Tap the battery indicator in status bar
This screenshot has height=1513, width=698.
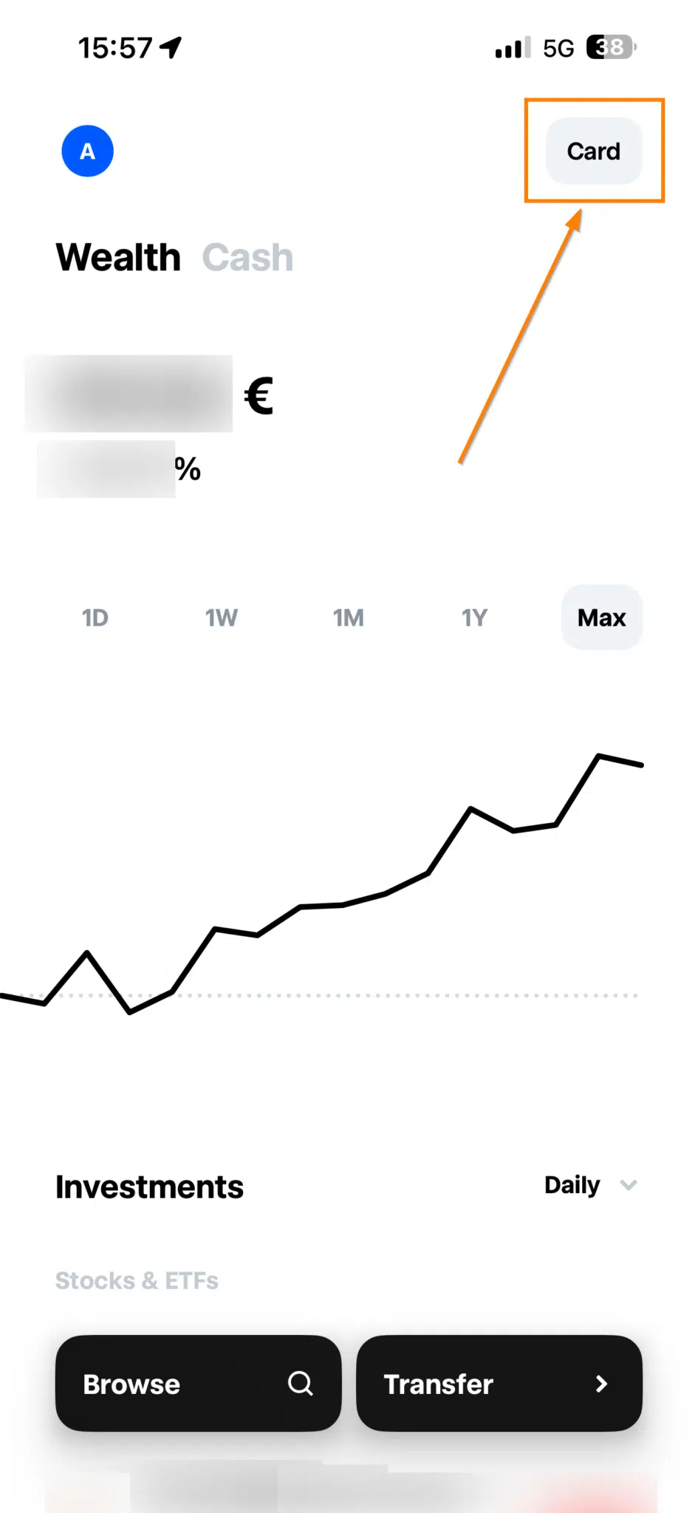click(x=611, y=48)
